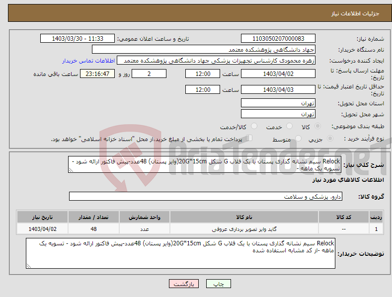Click the delivery city تهران field
The image size is (392, 297).
[x=278, y=114]
